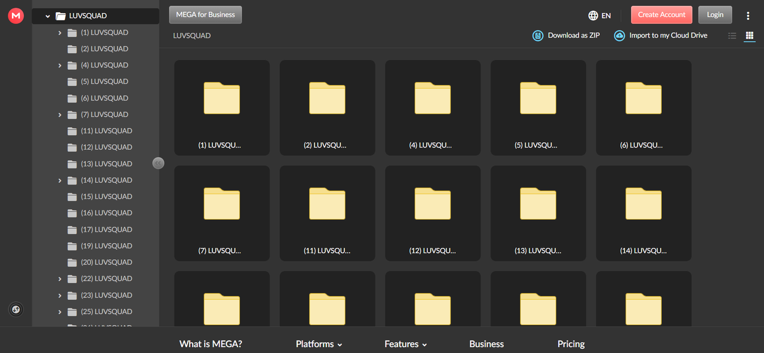Open the three-dot more options menu

click(x=748, y=16)
